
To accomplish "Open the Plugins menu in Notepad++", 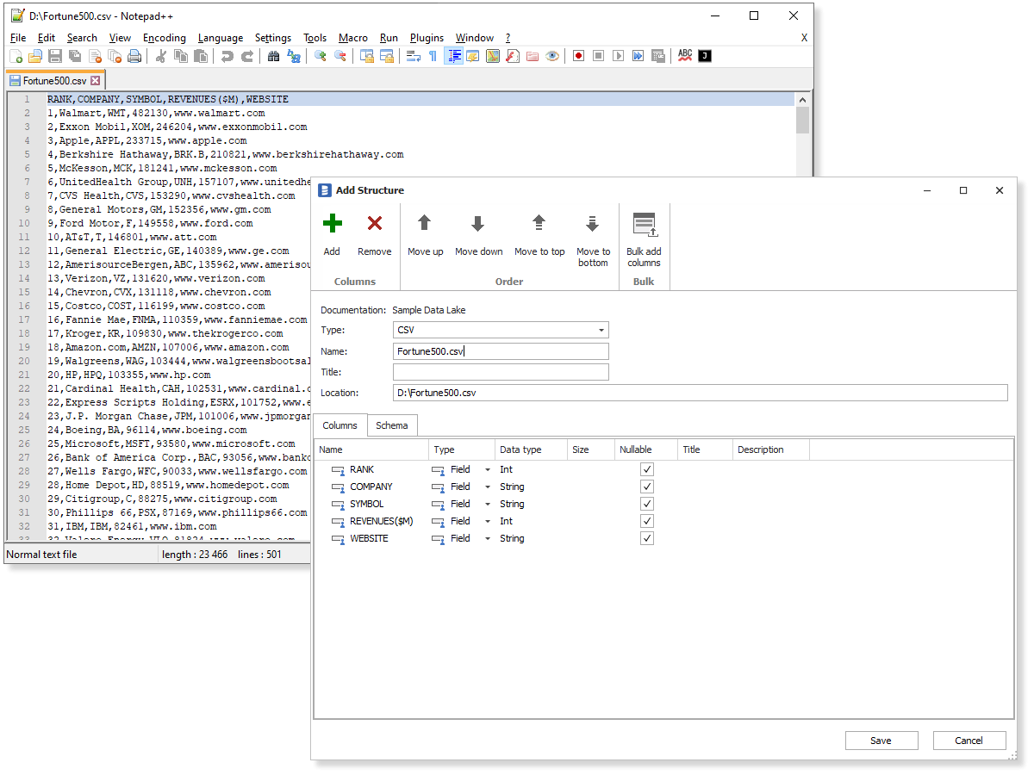I will pyautogui.click(x=427, y=38).
